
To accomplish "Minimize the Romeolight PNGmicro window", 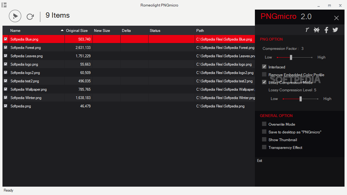I will tap(319, 6).
